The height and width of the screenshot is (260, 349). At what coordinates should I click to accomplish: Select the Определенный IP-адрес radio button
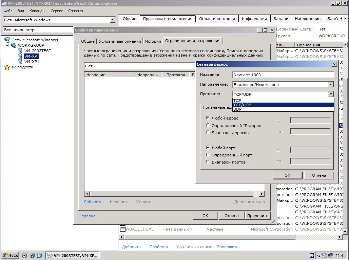click(208, 126)
